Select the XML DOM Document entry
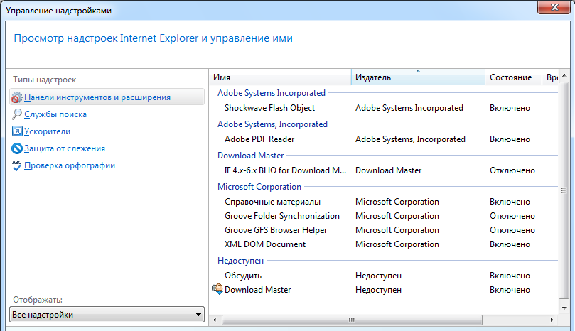Viewport: 575px width, 331px height. 264,244
